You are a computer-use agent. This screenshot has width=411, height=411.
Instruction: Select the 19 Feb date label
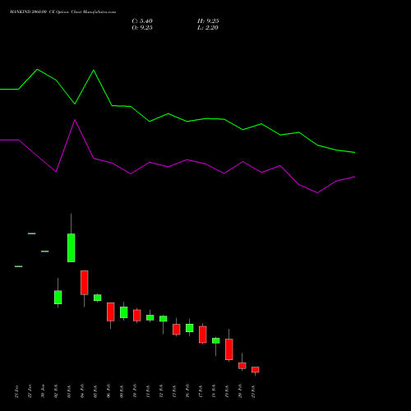coord(227,391)
